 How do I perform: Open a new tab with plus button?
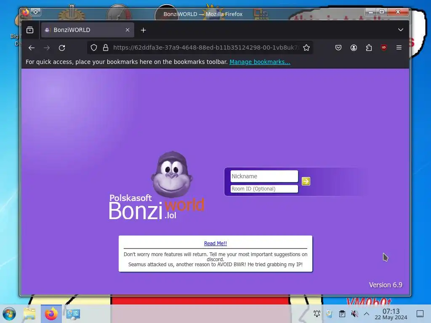(143, 30)
